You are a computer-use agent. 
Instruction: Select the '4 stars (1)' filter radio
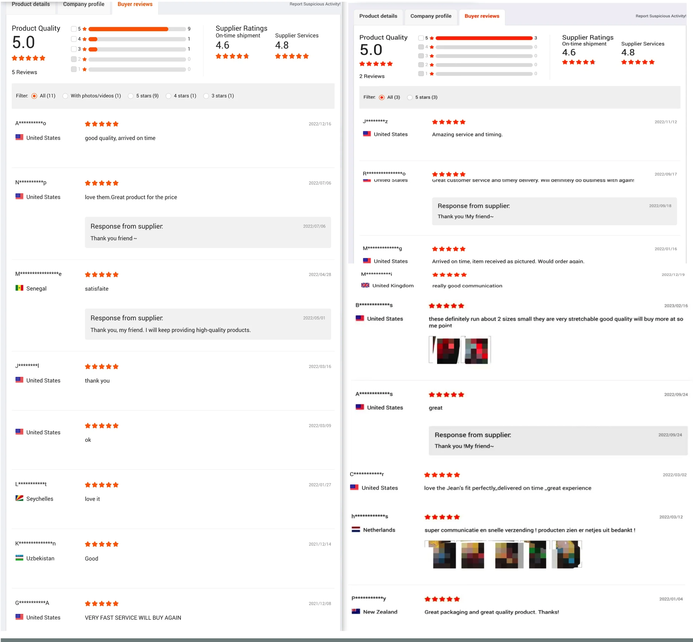[x=169, y=96]
